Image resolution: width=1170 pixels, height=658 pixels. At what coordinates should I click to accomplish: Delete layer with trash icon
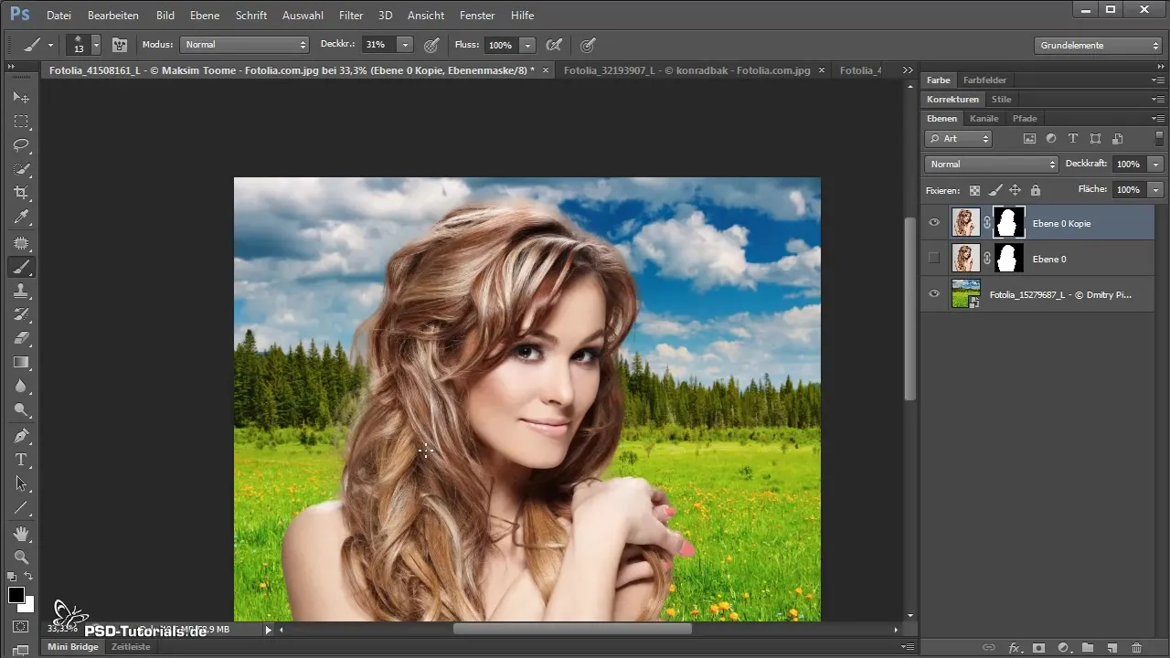(x=1136, y=648)
